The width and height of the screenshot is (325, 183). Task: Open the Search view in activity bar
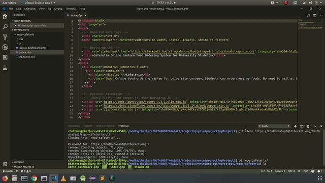[x=5, y=27]
